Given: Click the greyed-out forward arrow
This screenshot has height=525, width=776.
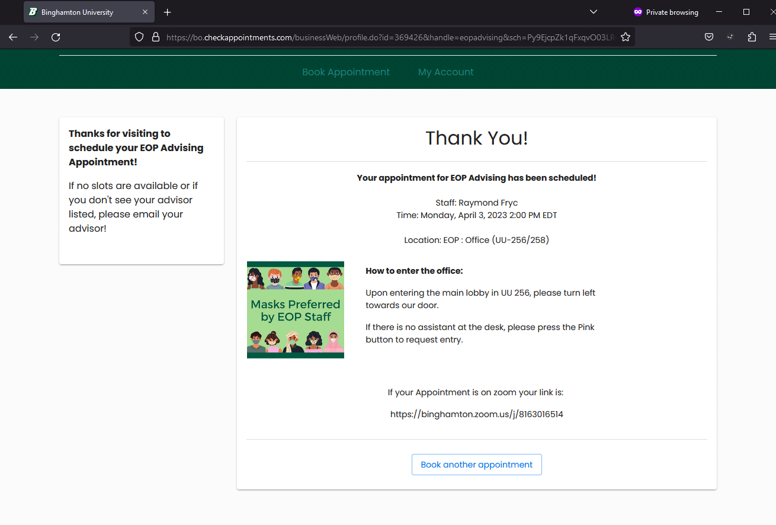Looking at the screenshot, I should (x=34, y=37).
